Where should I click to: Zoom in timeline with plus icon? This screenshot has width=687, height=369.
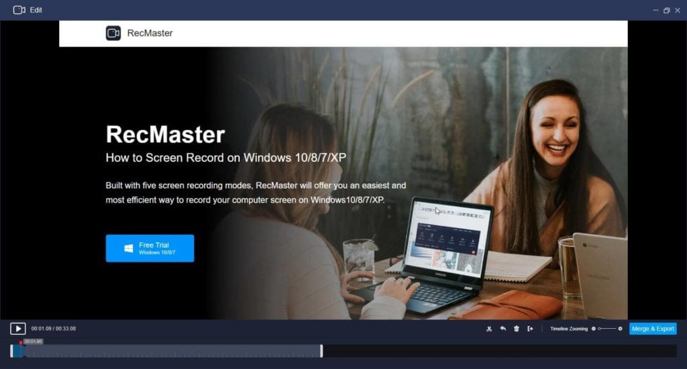pos(620,329)
